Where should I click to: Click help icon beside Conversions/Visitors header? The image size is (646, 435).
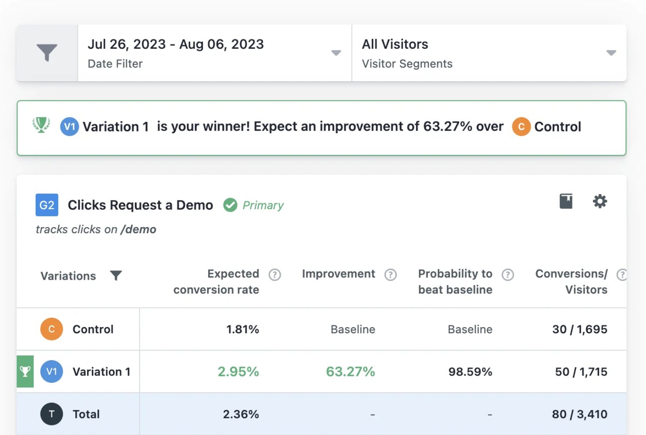coord(622,274)
